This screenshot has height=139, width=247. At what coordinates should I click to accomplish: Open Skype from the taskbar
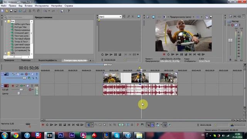coord(117,136)
